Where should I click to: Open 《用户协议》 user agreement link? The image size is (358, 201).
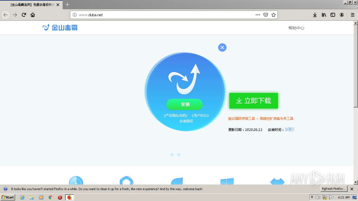(x=200, y=116)
